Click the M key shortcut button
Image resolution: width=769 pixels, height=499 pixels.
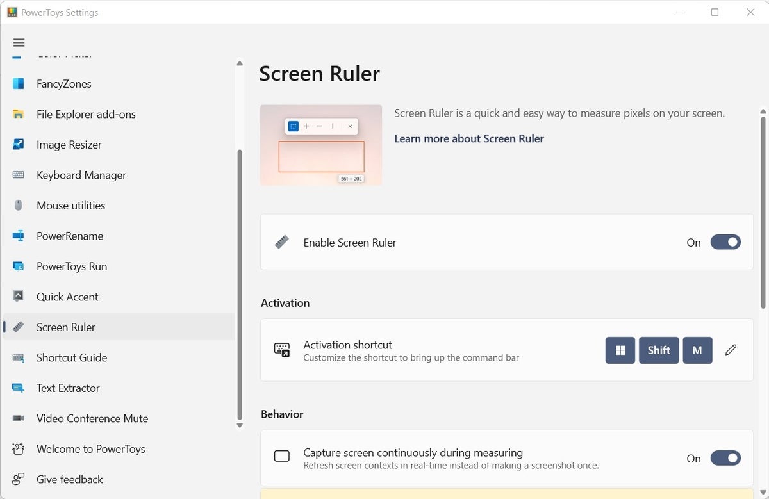697,350
